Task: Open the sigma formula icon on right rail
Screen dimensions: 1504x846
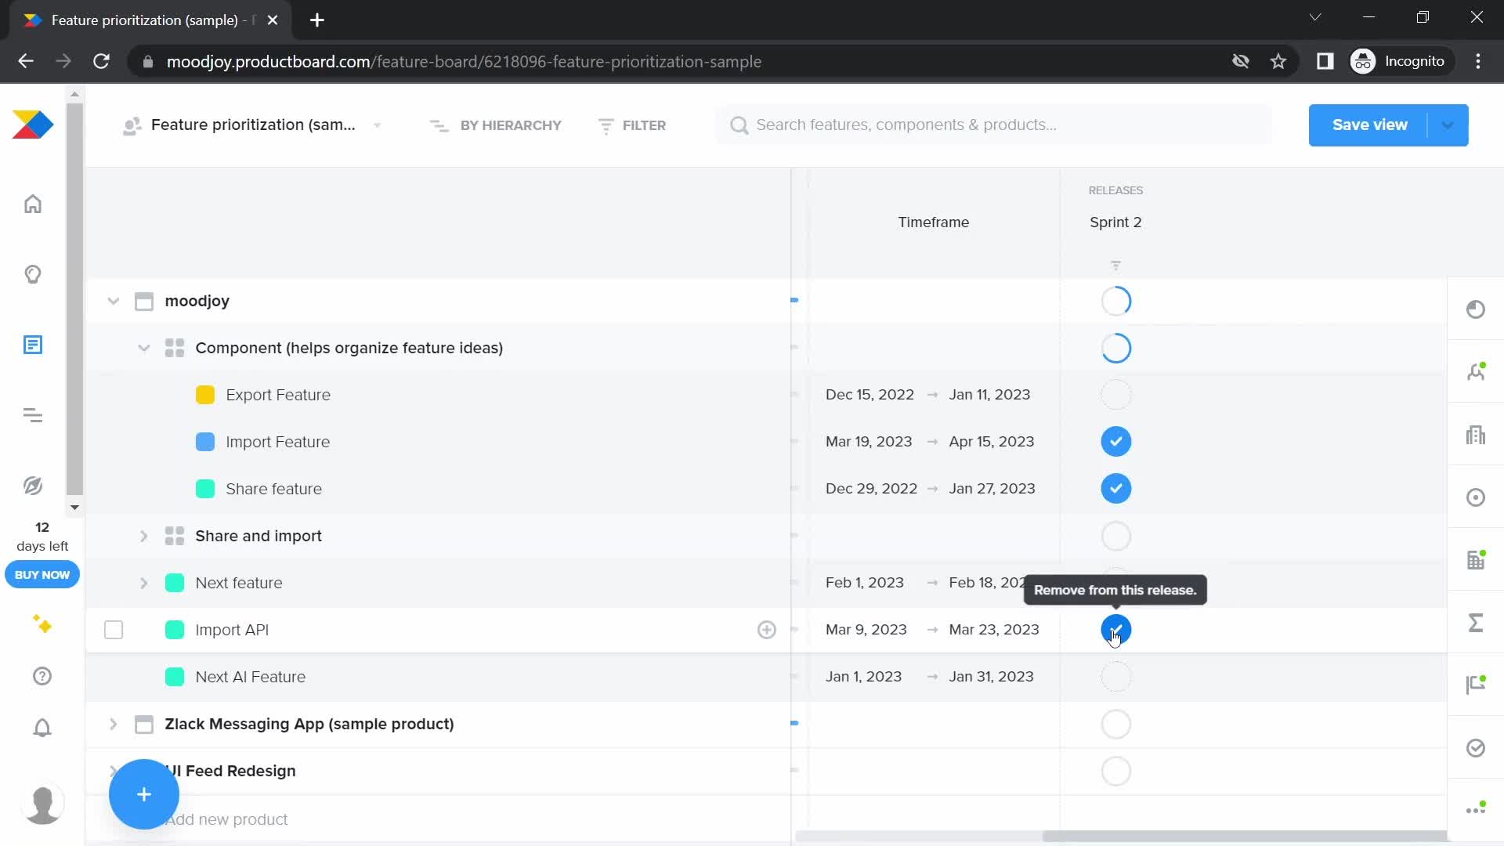Action: pos(1476,623)
